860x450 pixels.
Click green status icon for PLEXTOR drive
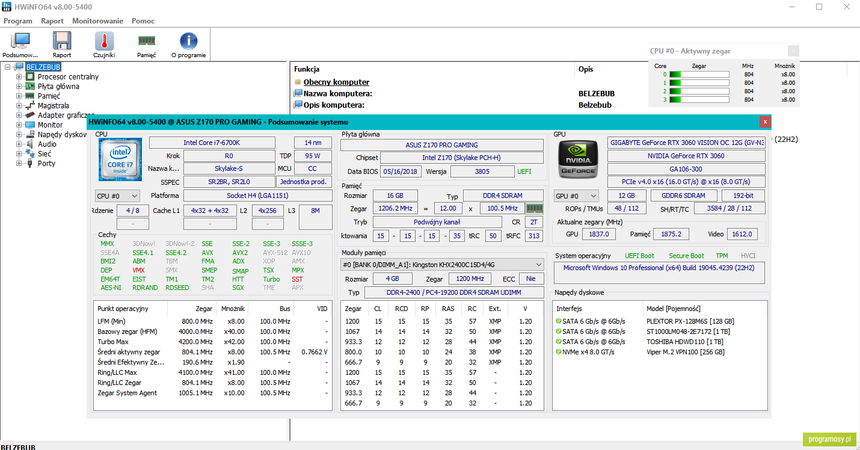pyautogui.click(x=559, y=321)
